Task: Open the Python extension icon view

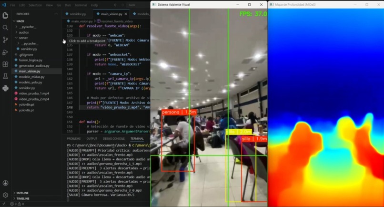Action: (5, 88)
